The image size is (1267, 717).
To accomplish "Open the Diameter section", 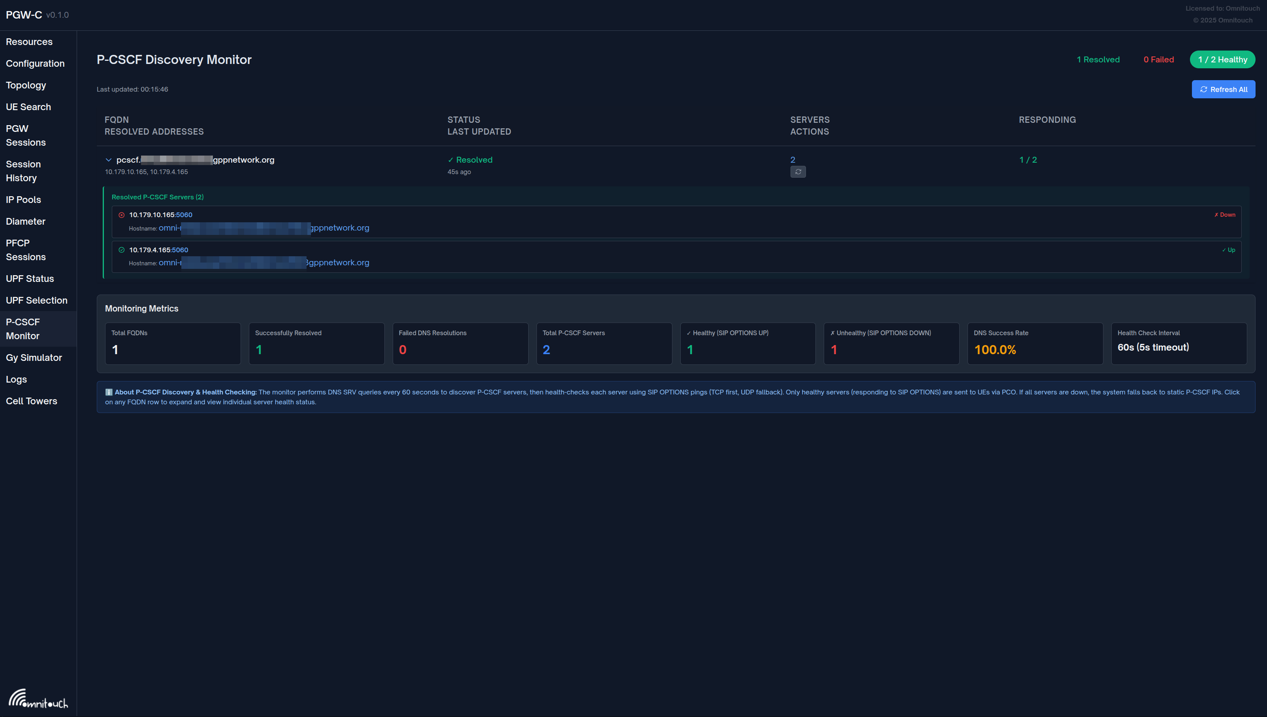I will tap(26, 221).
